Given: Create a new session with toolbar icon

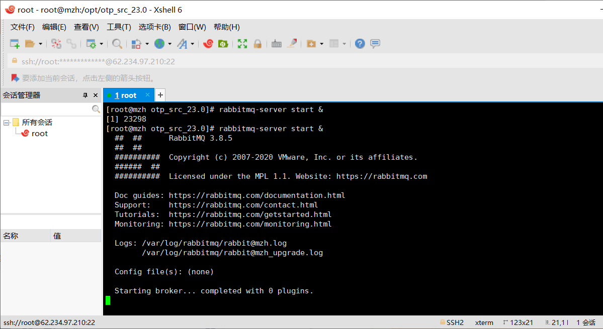Looking at the screenshot, I should [15, 44].
